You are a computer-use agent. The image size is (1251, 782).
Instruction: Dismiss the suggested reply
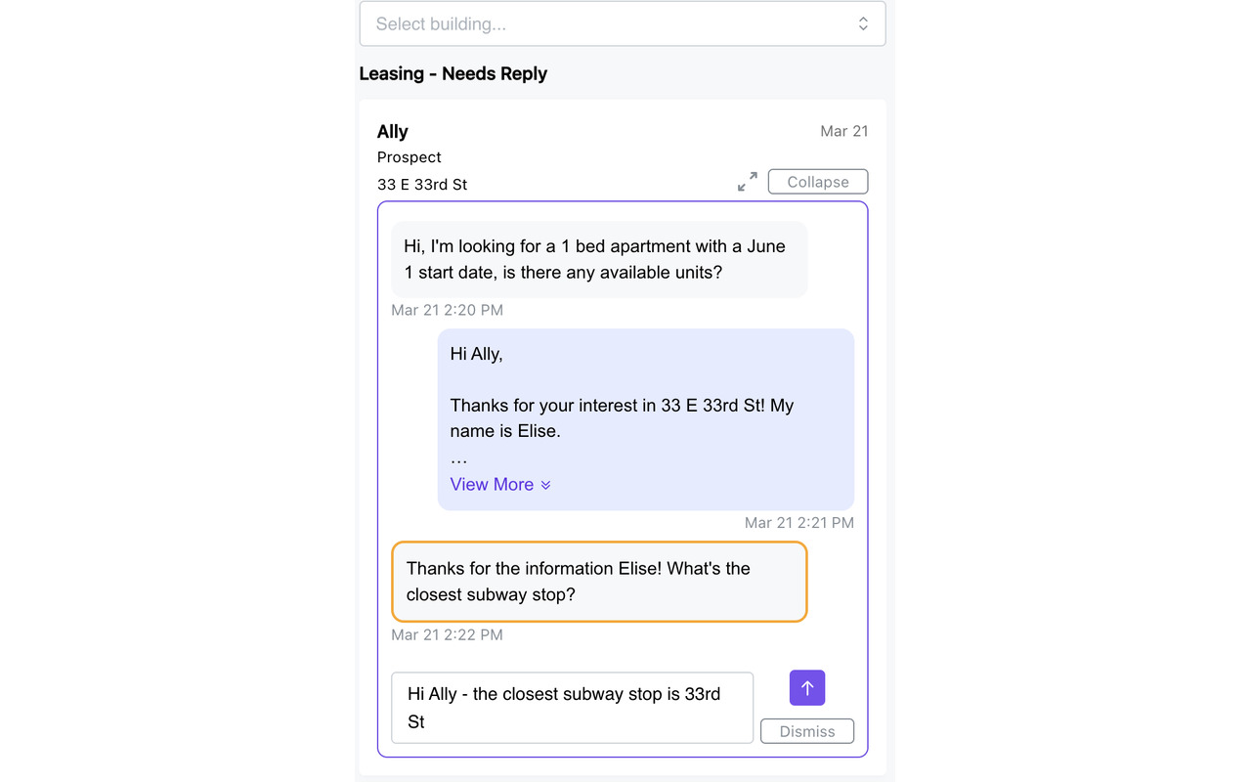[807, 731]
